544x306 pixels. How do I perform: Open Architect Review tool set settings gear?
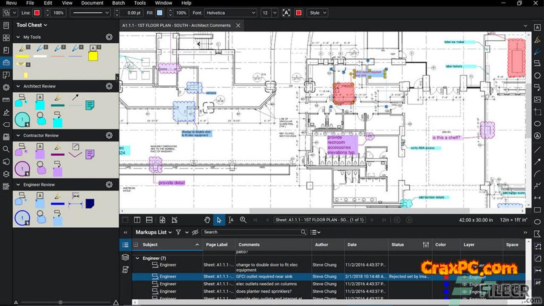pos(109,86)
